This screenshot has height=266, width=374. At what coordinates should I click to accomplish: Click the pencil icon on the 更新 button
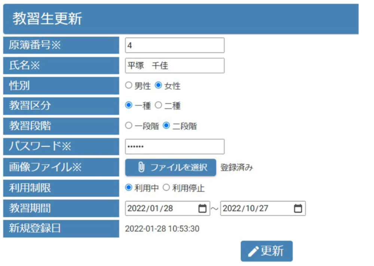tap(253, 251)
